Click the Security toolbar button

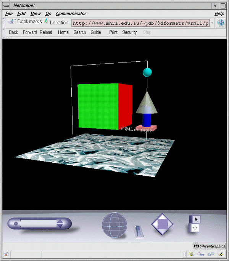(129, 32)
